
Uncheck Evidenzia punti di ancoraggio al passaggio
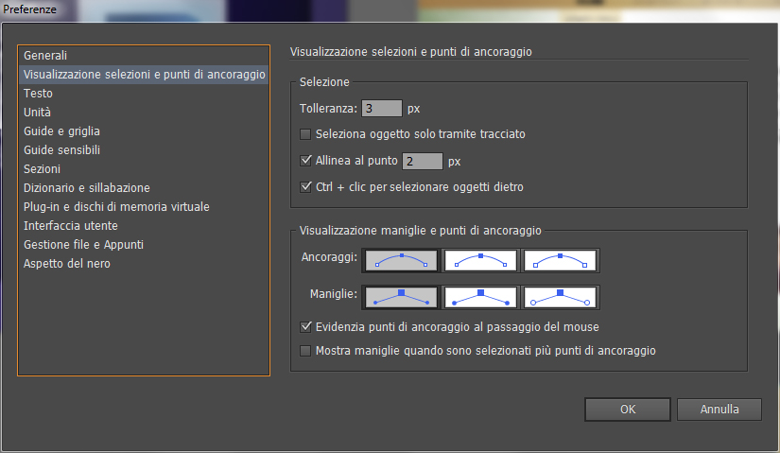(x=305, y=327)
